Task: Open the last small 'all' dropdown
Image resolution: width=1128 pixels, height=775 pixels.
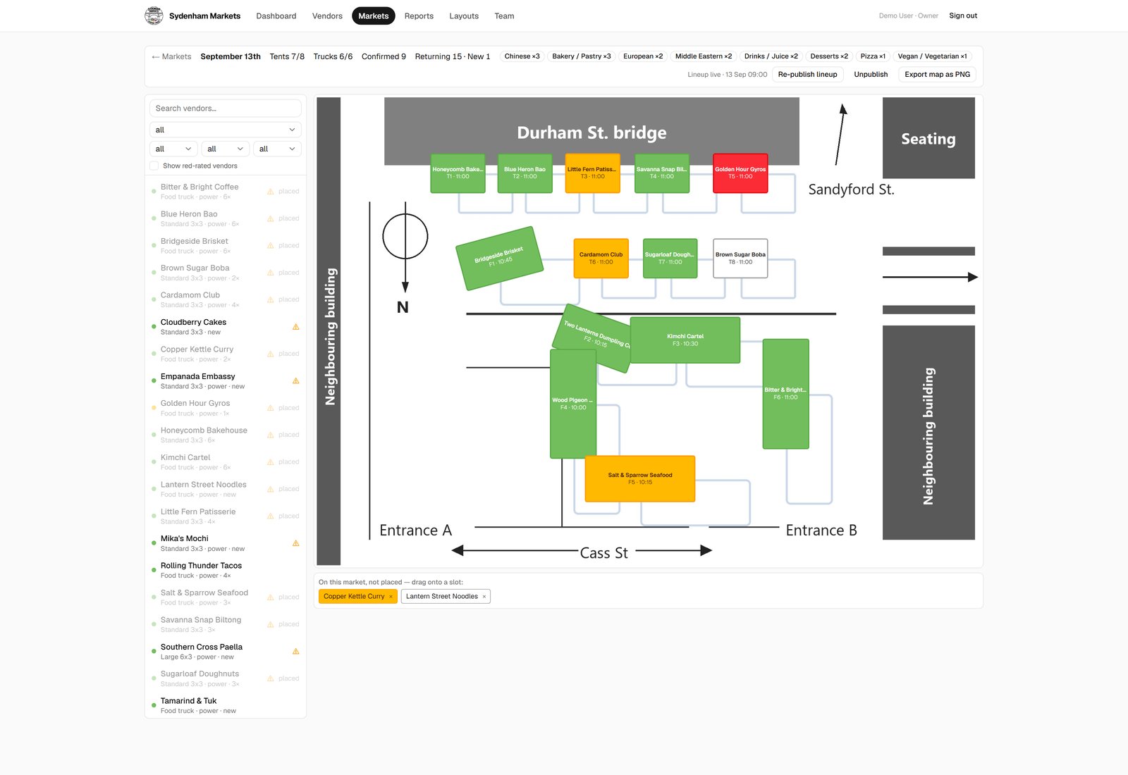Action: [x=277, y=149]
